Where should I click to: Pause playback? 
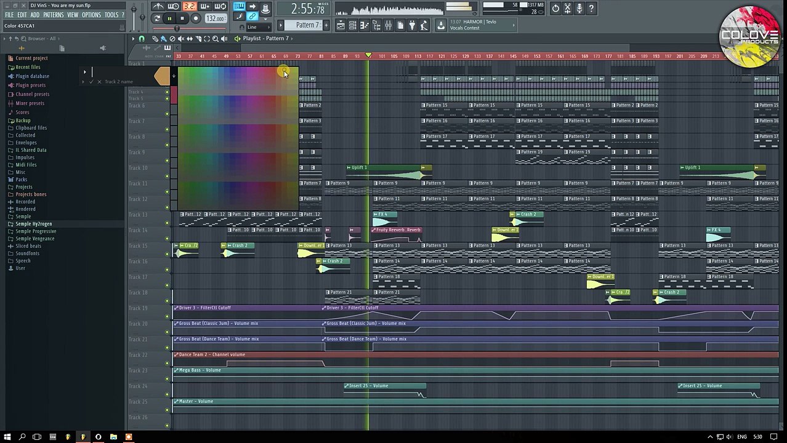point(169,18)
